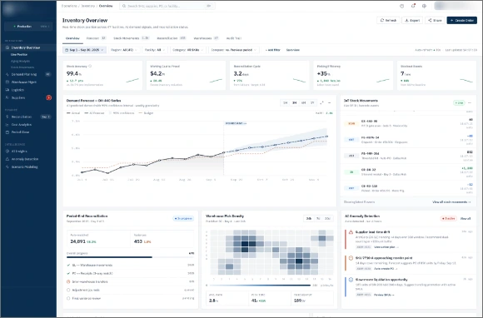Open Scenario Modeling in the sidebar

click(x=28, y=166)
